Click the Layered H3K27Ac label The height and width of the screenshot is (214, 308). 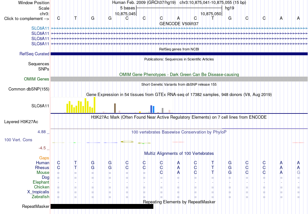pyautogui.click(x=21, y=122)
